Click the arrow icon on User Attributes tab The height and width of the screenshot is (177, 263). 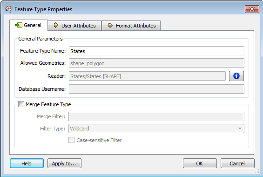pos(56,26)
